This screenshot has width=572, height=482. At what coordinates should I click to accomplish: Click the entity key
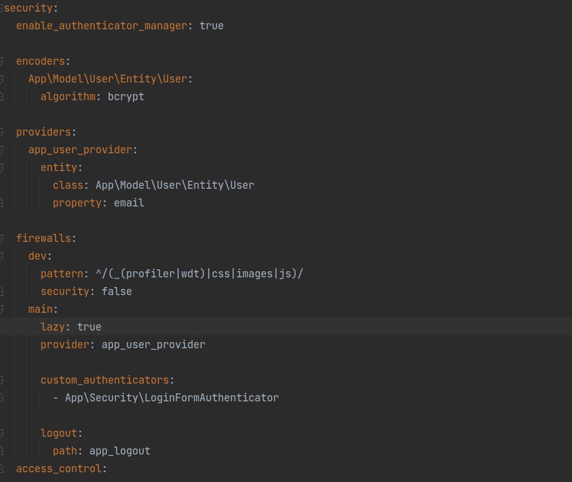point(59,167)
